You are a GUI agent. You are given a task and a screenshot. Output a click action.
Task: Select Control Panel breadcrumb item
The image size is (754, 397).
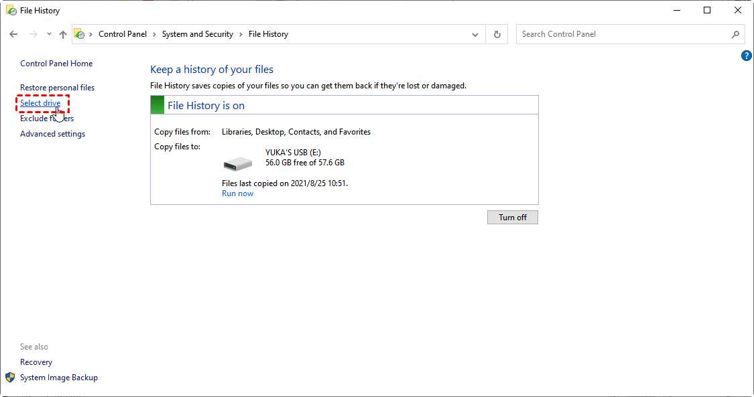click(x=122, y=34)
